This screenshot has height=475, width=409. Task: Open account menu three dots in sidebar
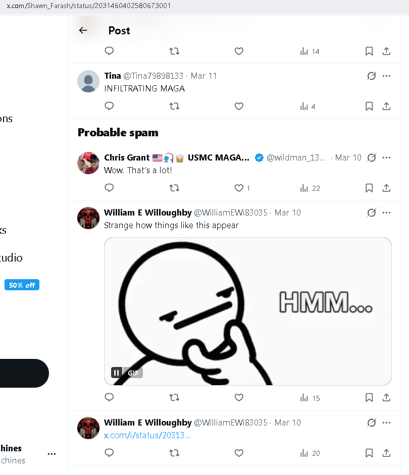pyautogui.click(x=52, y=454)
